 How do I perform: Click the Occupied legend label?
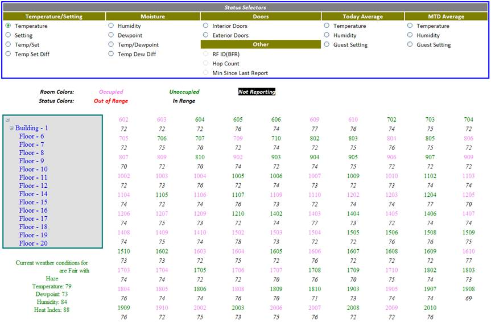111,92
